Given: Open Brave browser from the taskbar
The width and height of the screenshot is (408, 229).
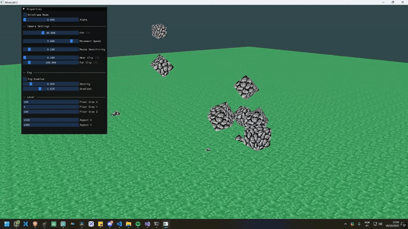Looking at the screenshot, I should (35, 224).
